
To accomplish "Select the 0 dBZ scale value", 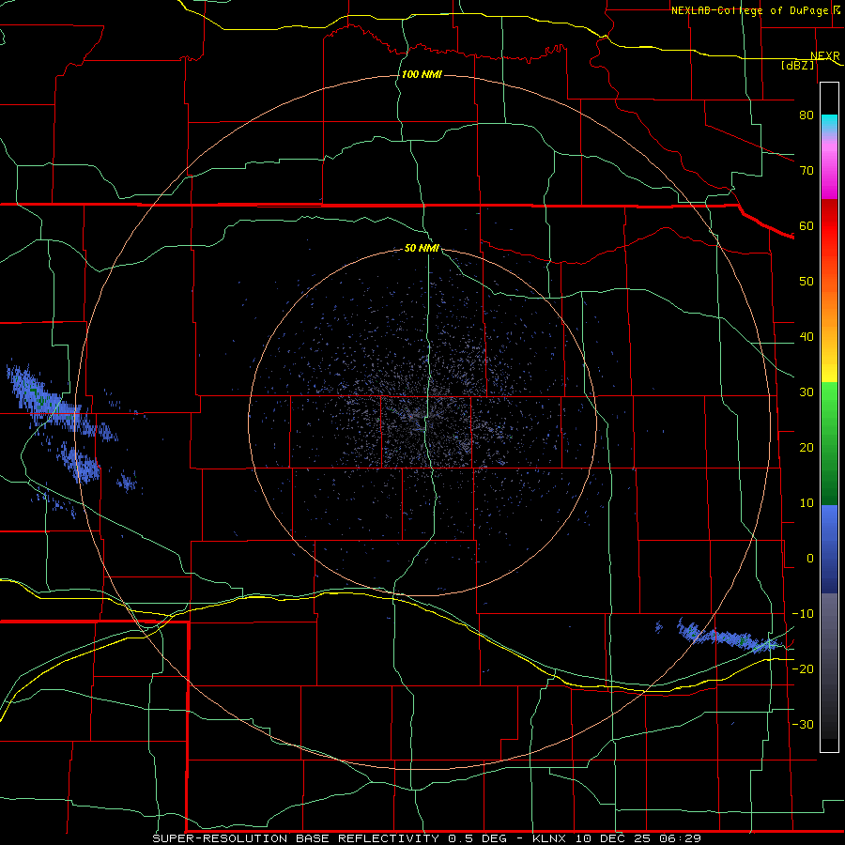I will coord(810,559).
